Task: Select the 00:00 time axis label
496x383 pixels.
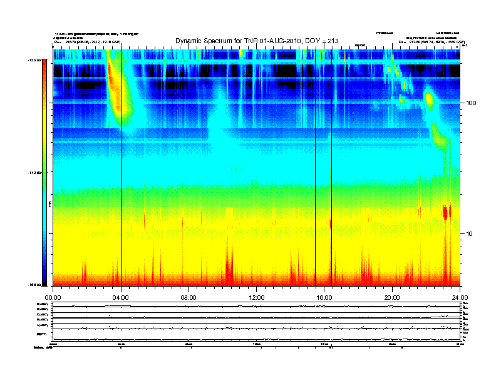Action: [53, 298]
